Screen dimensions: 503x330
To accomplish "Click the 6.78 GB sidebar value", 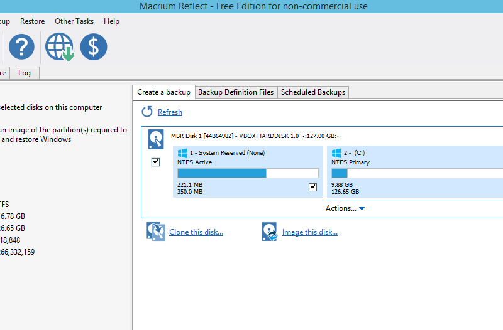I will (13, 216).
